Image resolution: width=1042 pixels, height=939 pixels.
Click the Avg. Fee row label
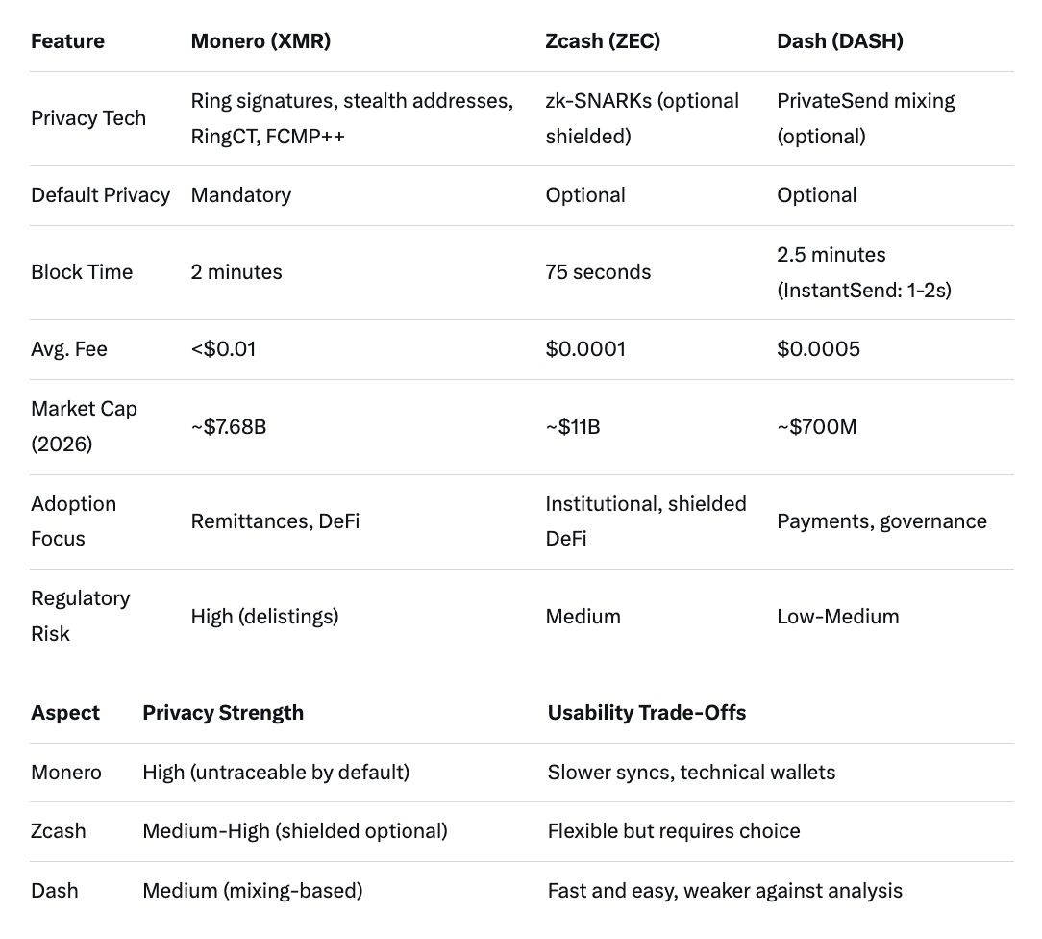pos(69,349)
